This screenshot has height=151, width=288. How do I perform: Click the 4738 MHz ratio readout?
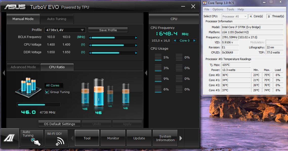point(48,112)
